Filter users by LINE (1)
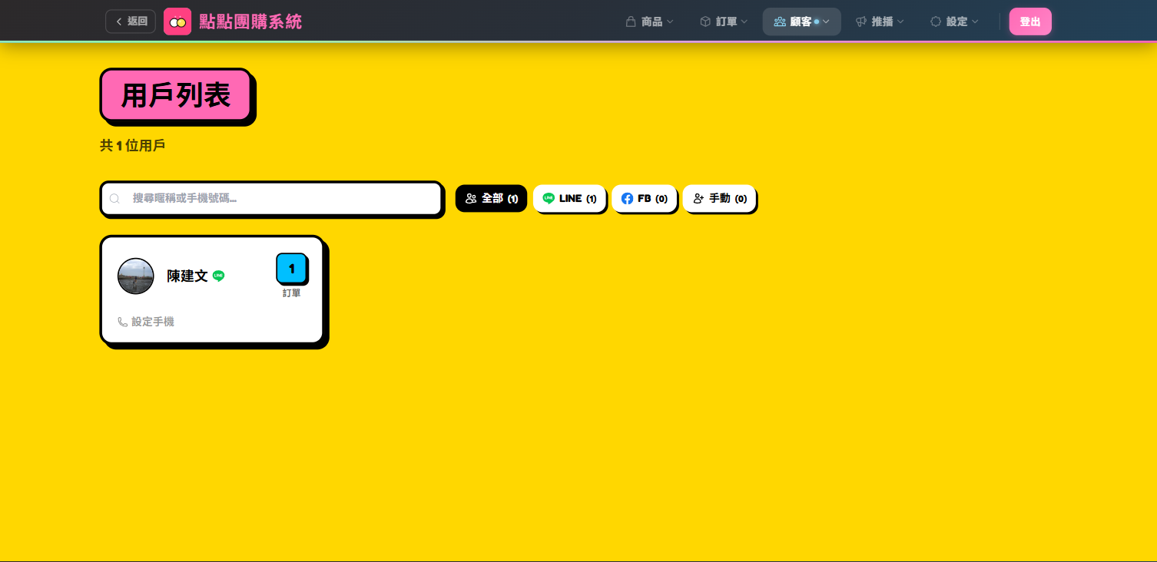 point(569,198)
